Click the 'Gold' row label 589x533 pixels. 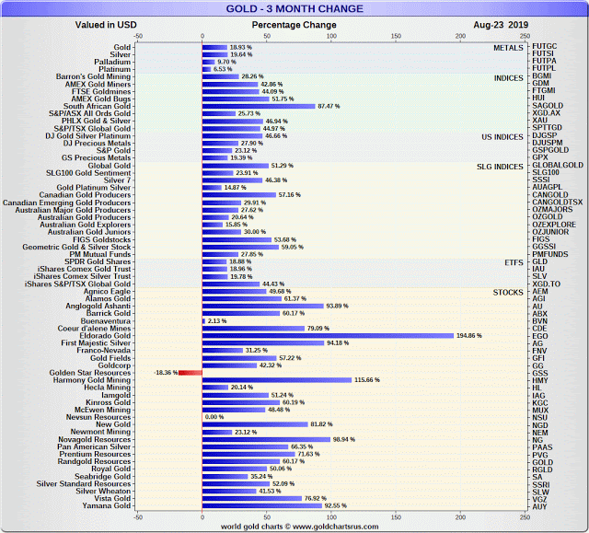pos(122,47)
